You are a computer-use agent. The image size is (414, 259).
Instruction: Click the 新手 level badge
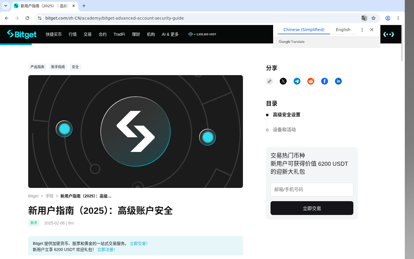(34, 223)
